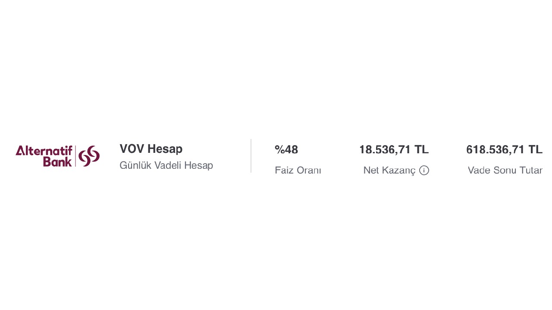This screenshot has width=552, height=310.
Task: Click the thin separator line inside the bank logo
Action: 75,156
